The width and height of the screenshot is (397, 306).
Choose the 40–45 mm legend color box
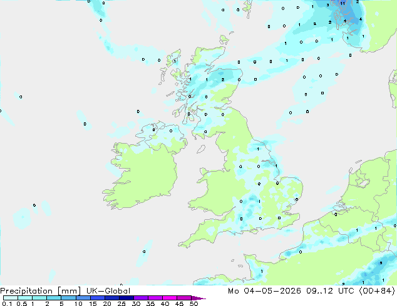170,298
